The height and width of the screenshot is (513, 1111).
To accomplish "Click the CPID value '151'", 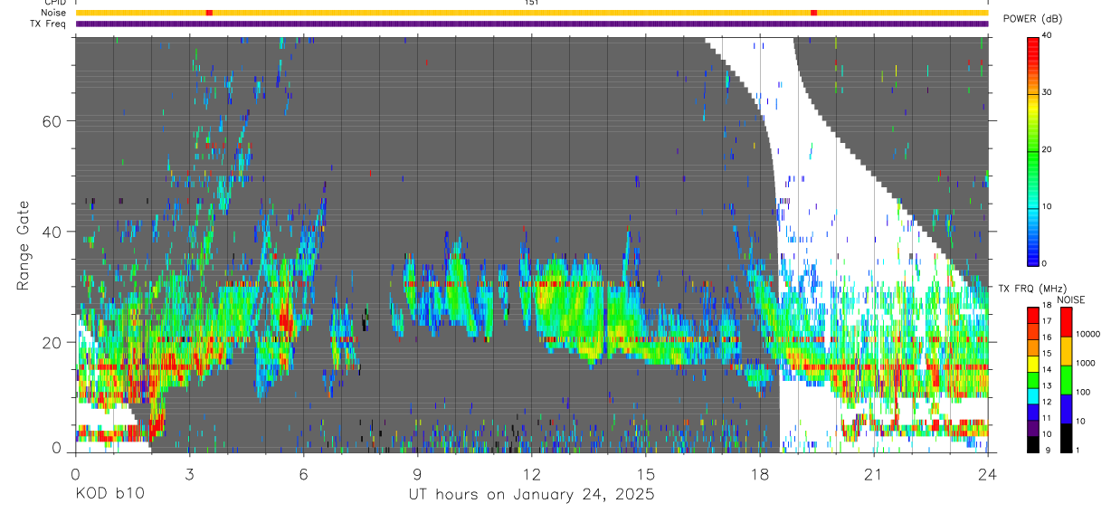I will [x=531, y=3].
